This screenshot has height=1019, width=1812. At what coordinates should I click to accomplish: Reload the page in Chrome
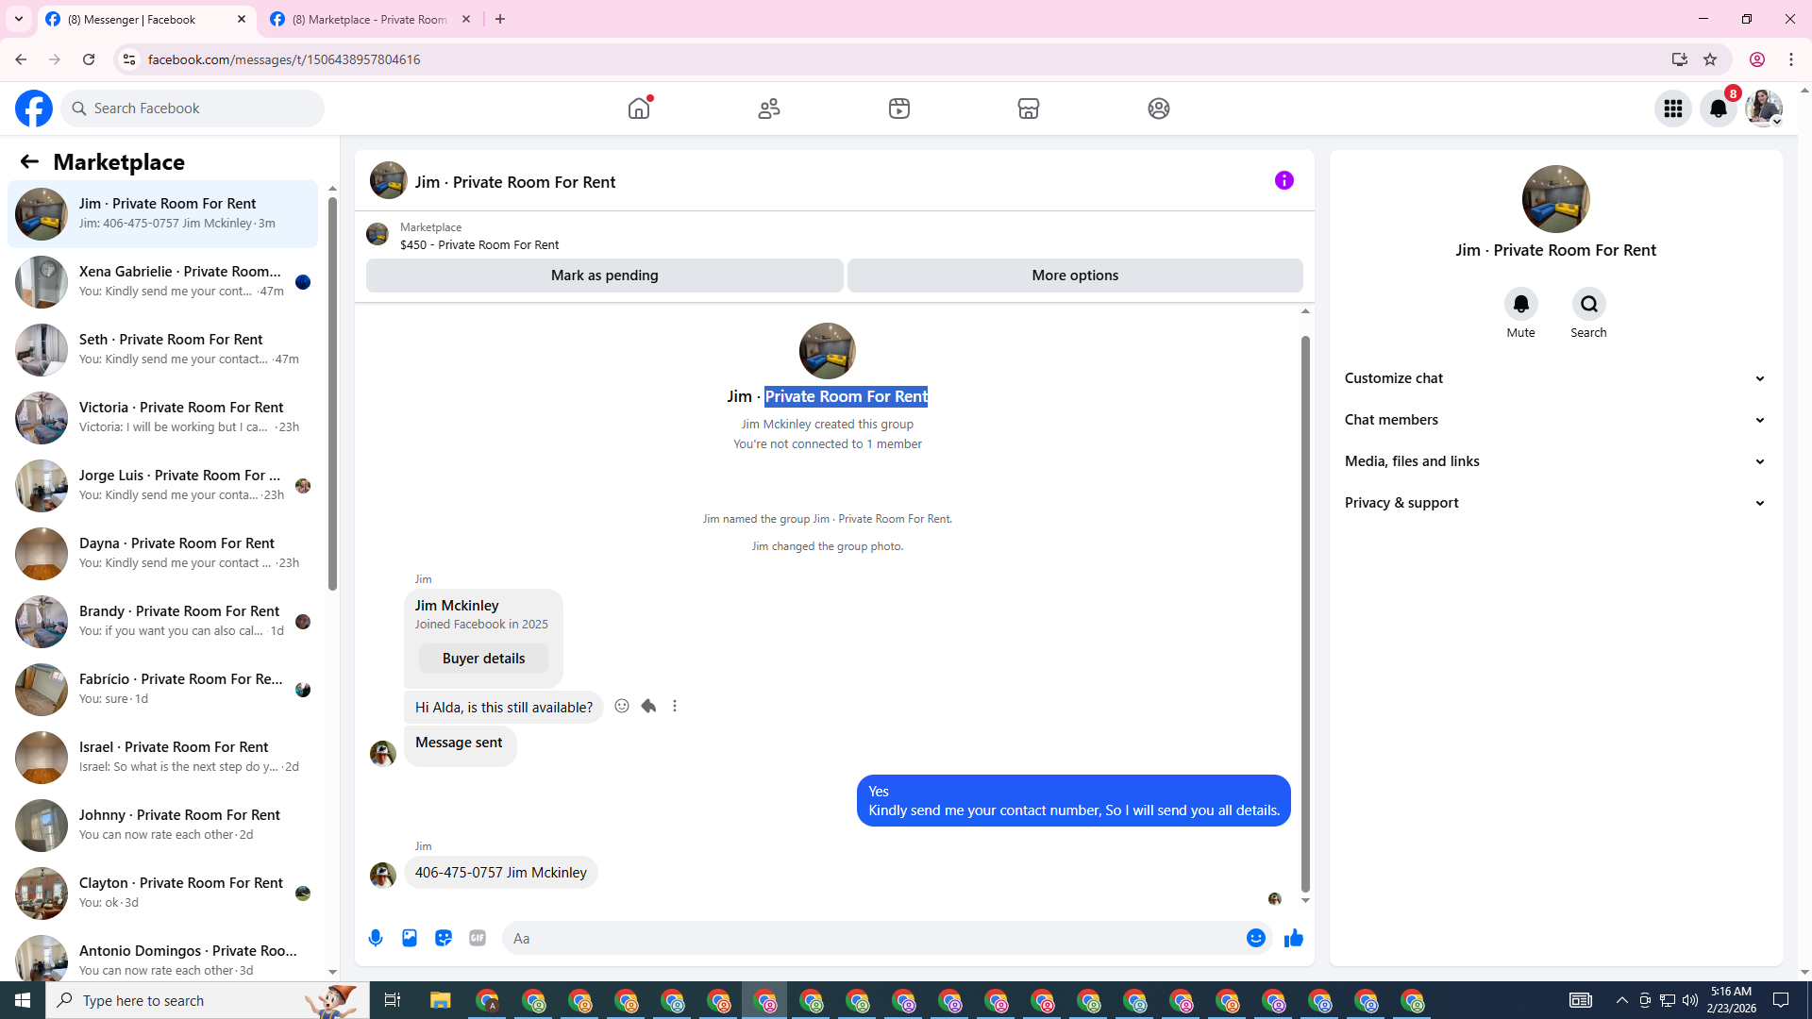[x=89, y=59]
